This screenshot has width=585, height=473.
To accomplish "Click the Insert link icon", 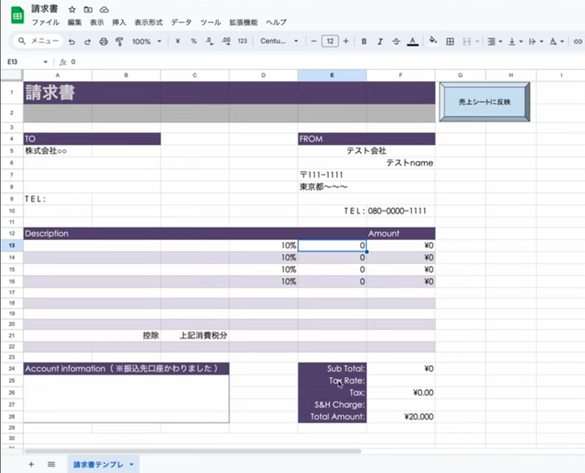I will pyautogui.click(x=578, y=41).
